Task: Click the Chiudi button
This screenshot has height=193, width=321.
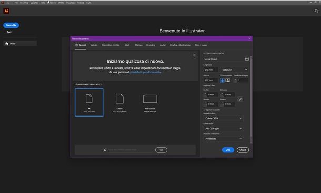Action: point(243,150)
